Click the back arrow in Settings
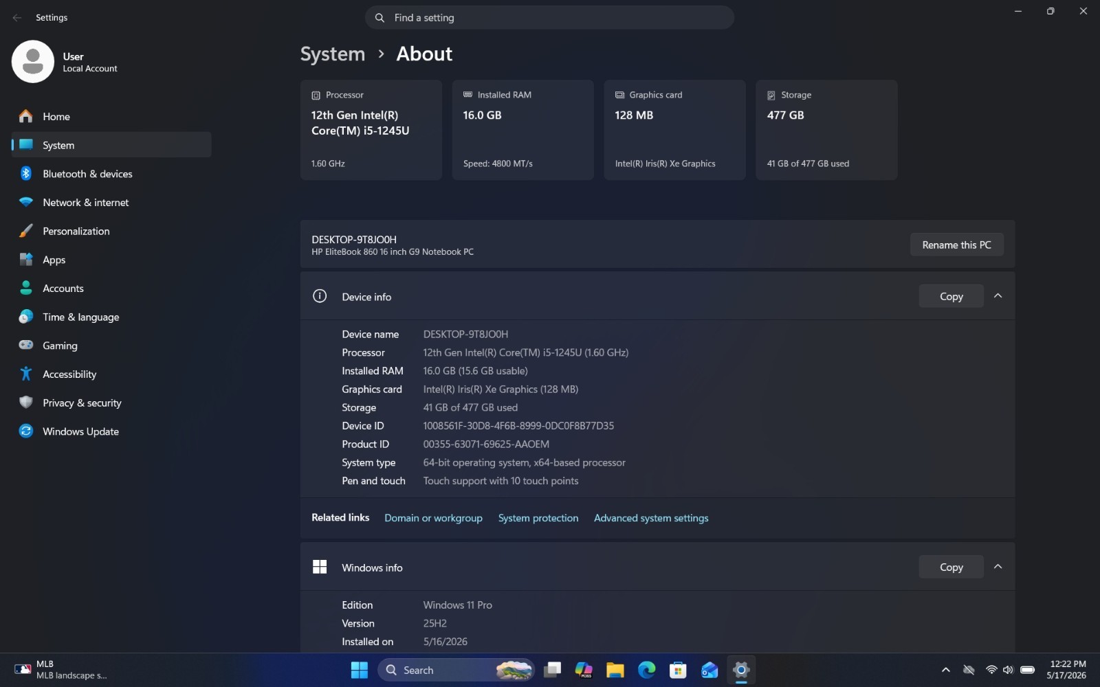Screen dimensions: 1100x687 pos(17,18)
